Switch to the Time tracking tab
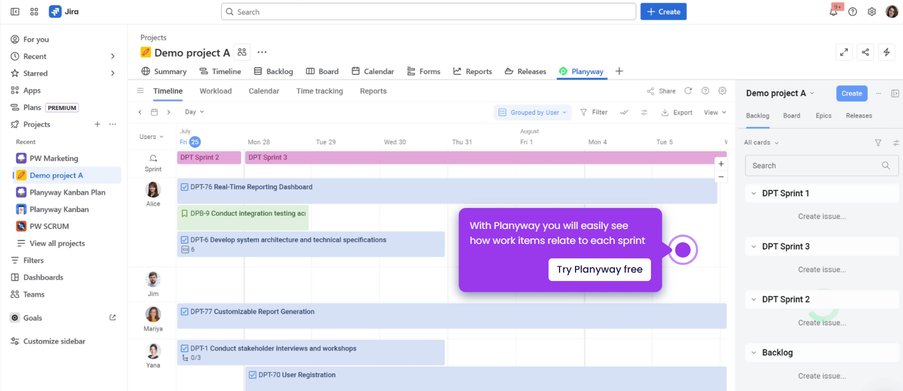Image resolution: width=903 pixels, height=391 pixels. (x=320, y=91)
